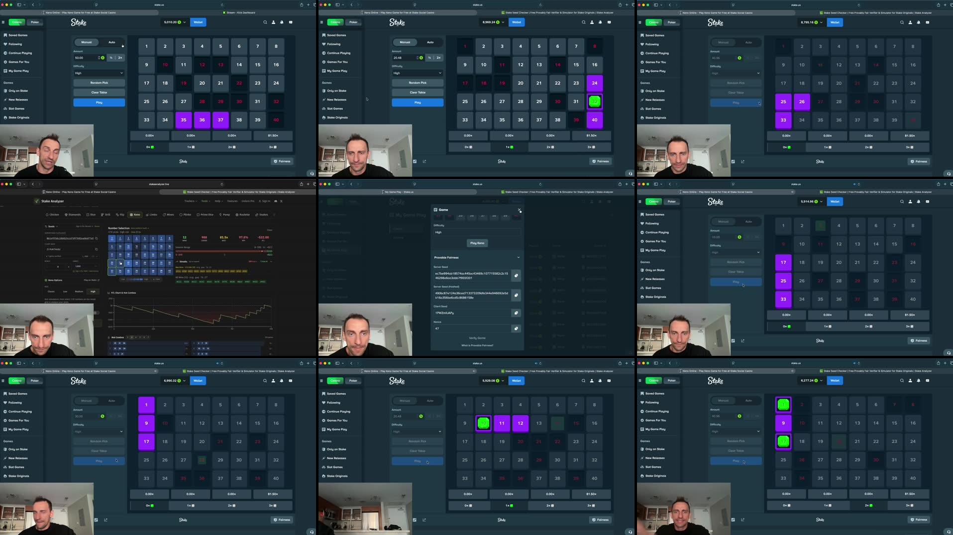Switch to Auto mode in 5,010.20 balance window
This screenshot has height=535, width=953.
click(x=111, y=42)
